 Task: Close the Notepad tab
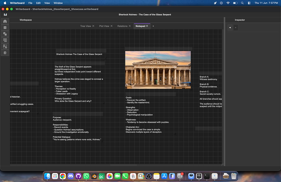[x=147, y=26]
